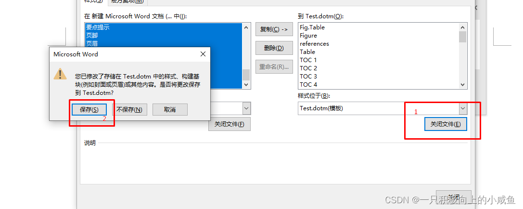Open left styles-available-in dropdown arrow

click(246, 108)
